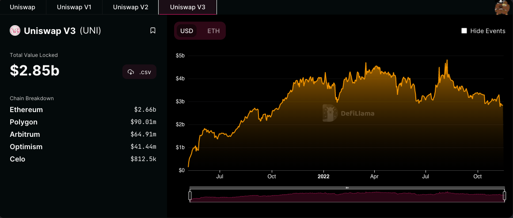
Task: Switch chart denomination to ETH
Action: pyautogui.click(x=214, y=31)
